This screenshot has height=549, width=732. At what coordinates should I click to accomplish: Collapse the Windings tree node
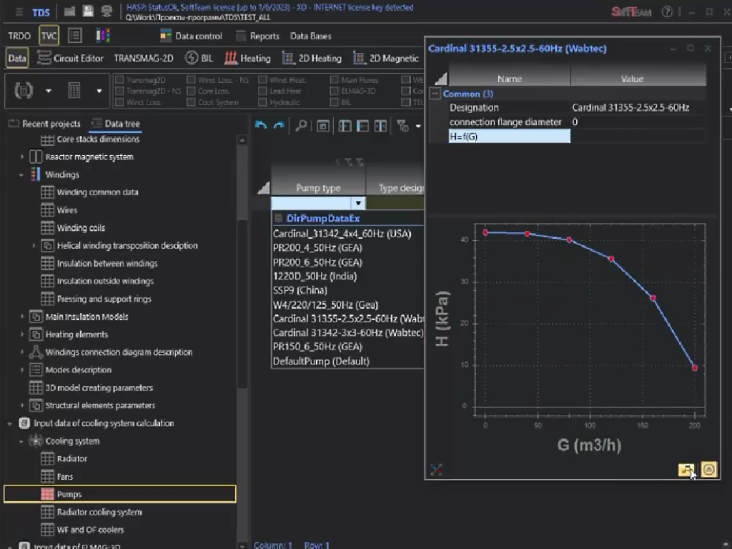pos(21,175)
